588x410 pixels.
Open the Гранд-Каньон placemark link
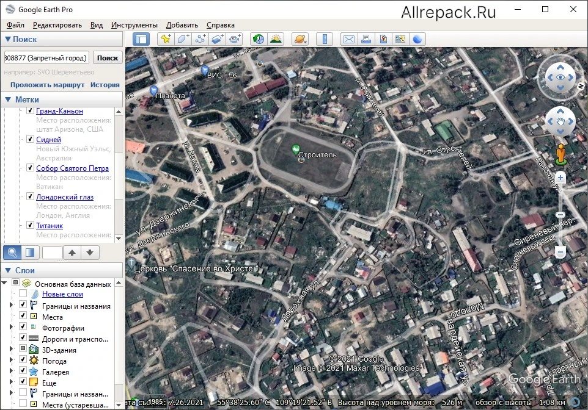[60, 111]
